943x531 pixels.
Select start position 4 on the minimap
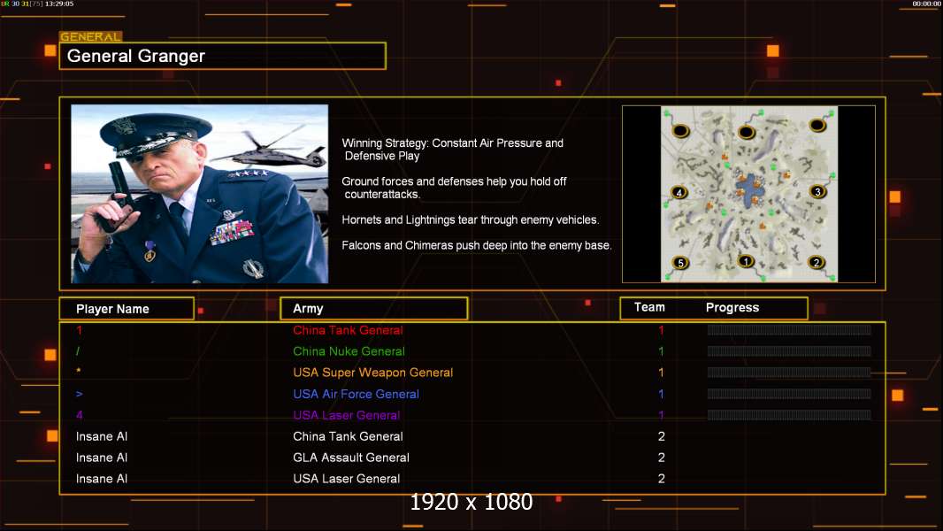[679, 191]
